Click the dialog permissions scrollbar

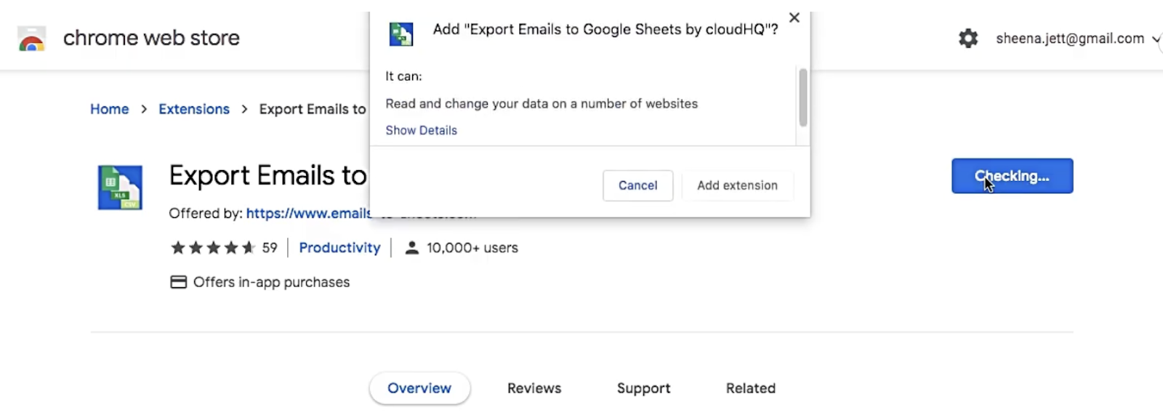[x=802, y=97]
